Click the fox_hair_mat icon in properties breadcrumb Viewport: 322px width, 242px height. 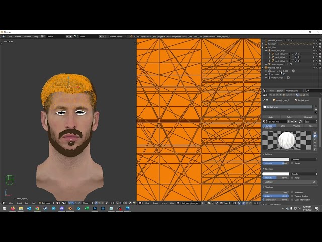[296, 100]
